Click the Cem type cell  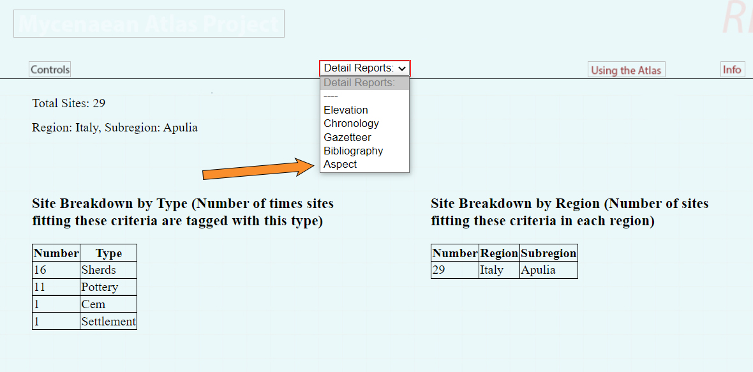(x=108, y=304)
